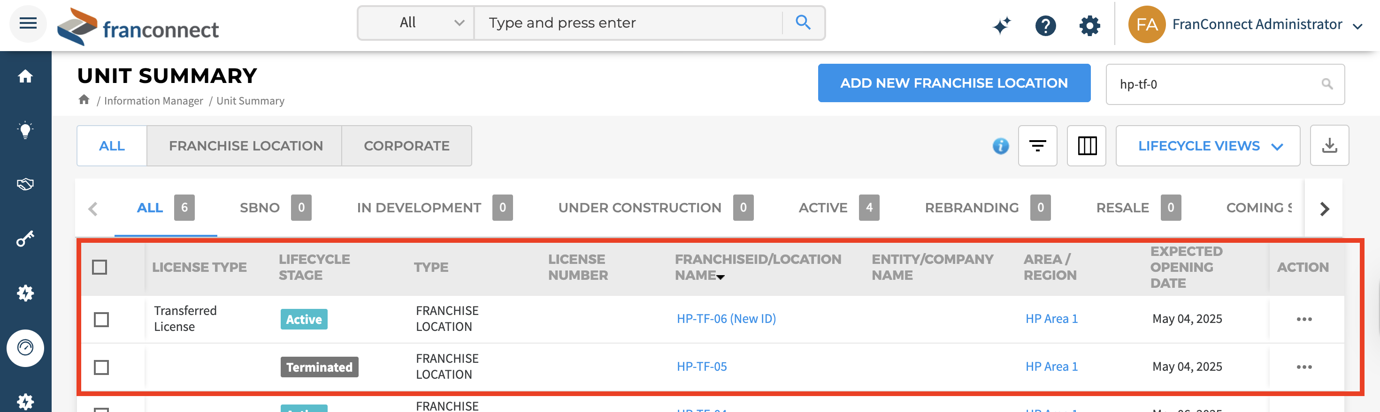Open action menu for HP-TF-06 row
This screenshot has width=1380, height=412.
tap(1304, 319)
